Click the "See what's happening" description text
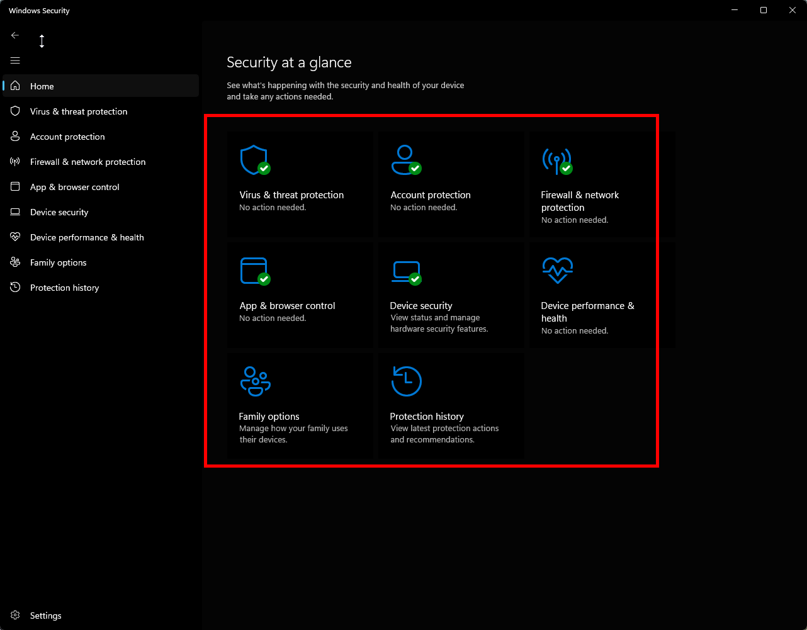This screenshot has height=630, width=807. [x=346, y=91]
